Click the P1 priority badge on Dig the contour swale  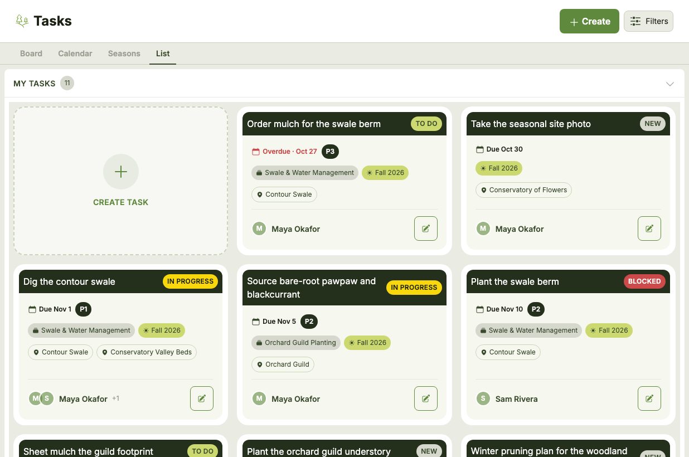click(x=84, y=309)
